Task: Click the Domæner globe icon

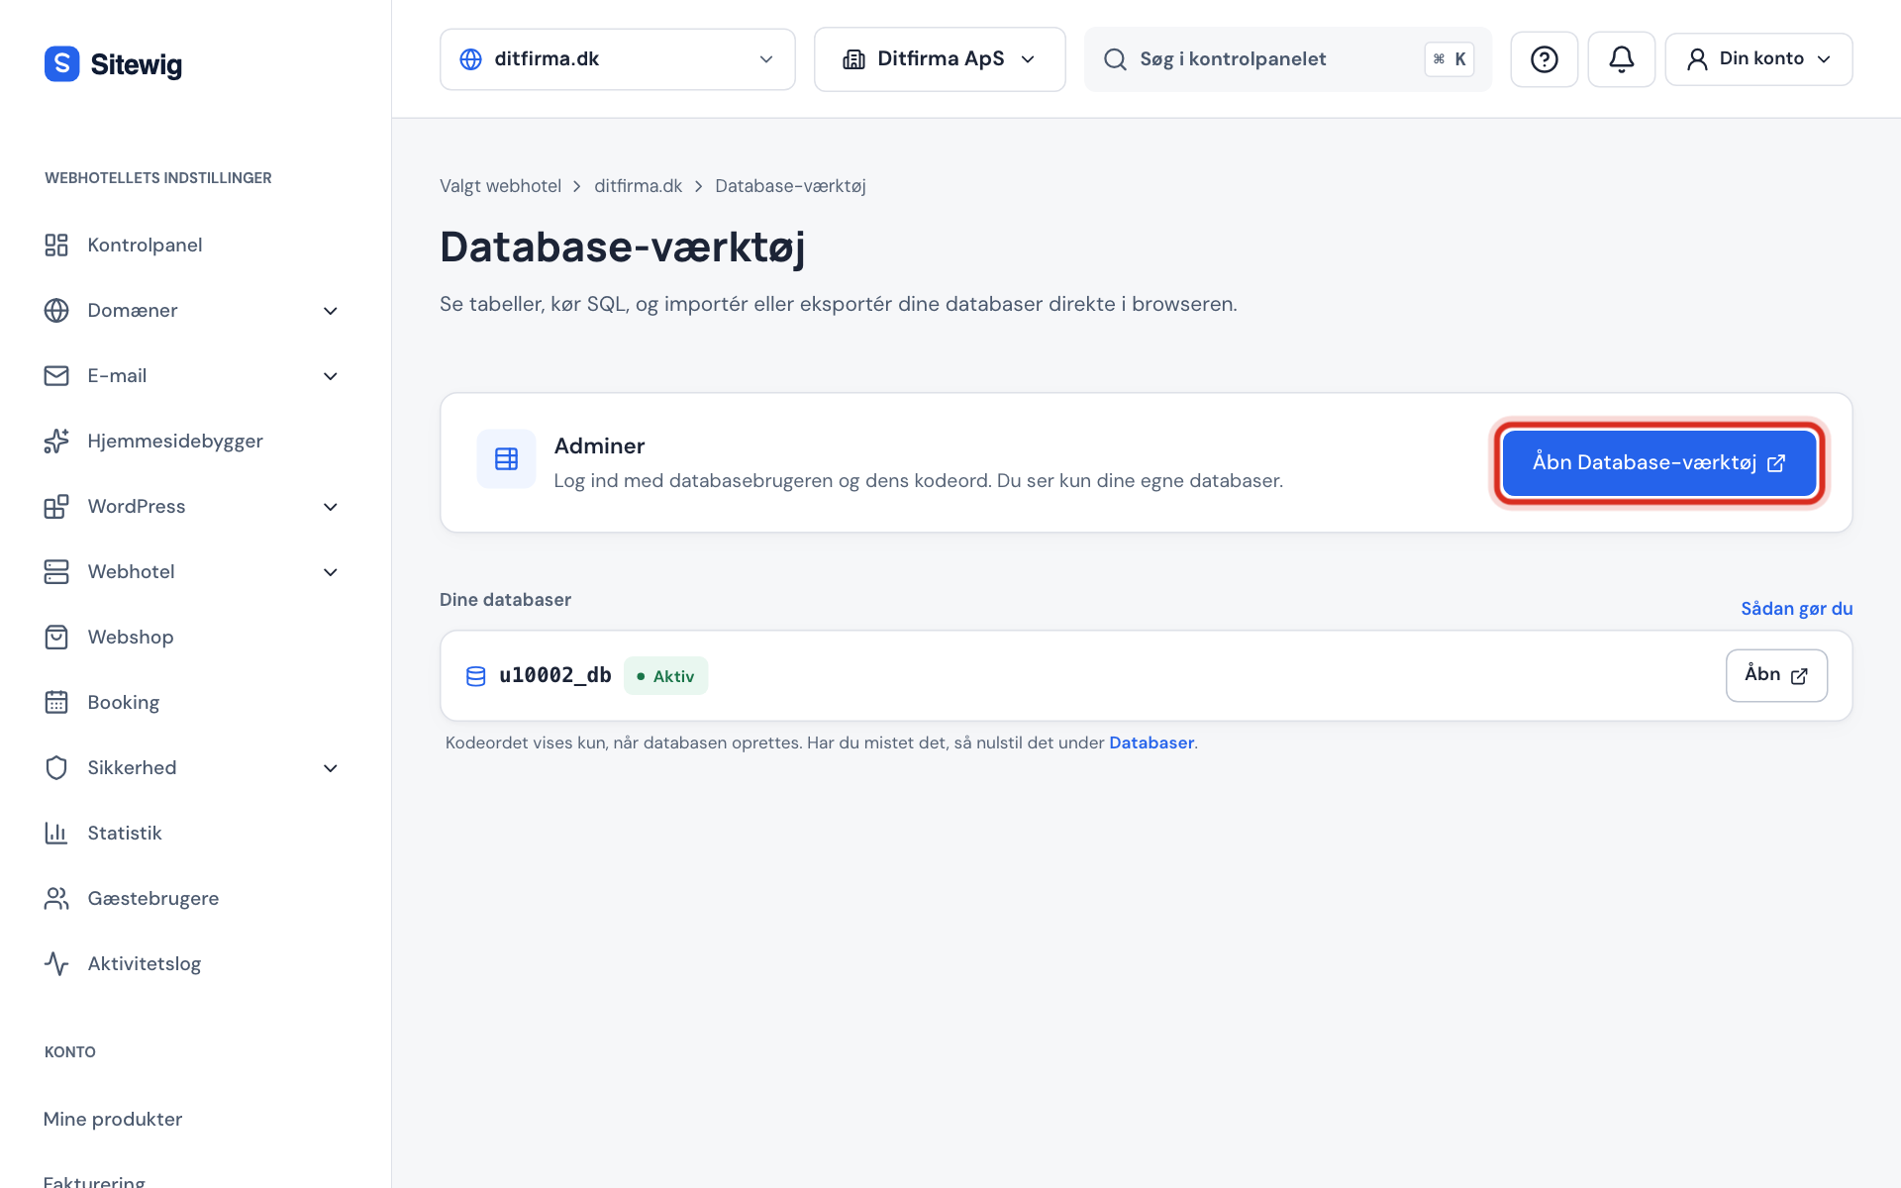Action: click(56, 310)
